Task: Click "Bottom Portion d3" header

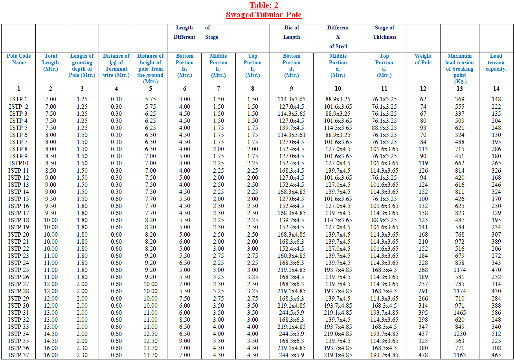Action: pyautogui.click(x=292, y=66)
